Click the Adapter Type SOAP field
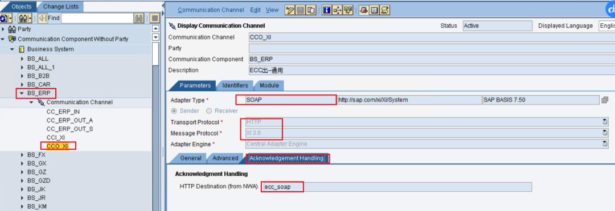Screen dimensions: 615x211 pos(290,100)
